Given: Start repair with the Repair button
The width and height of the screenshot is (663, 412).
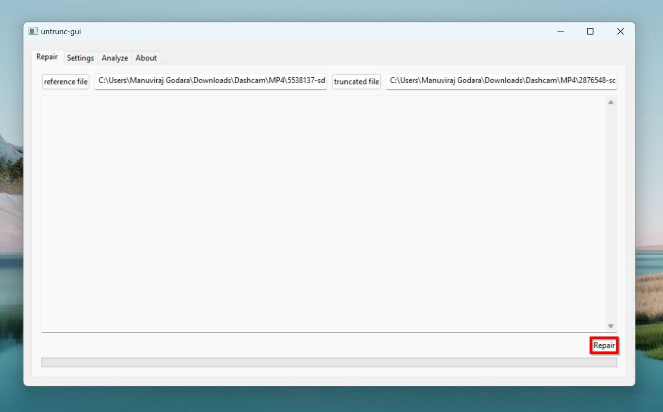Looking at the screenshot, I should [x=604, y=346].
